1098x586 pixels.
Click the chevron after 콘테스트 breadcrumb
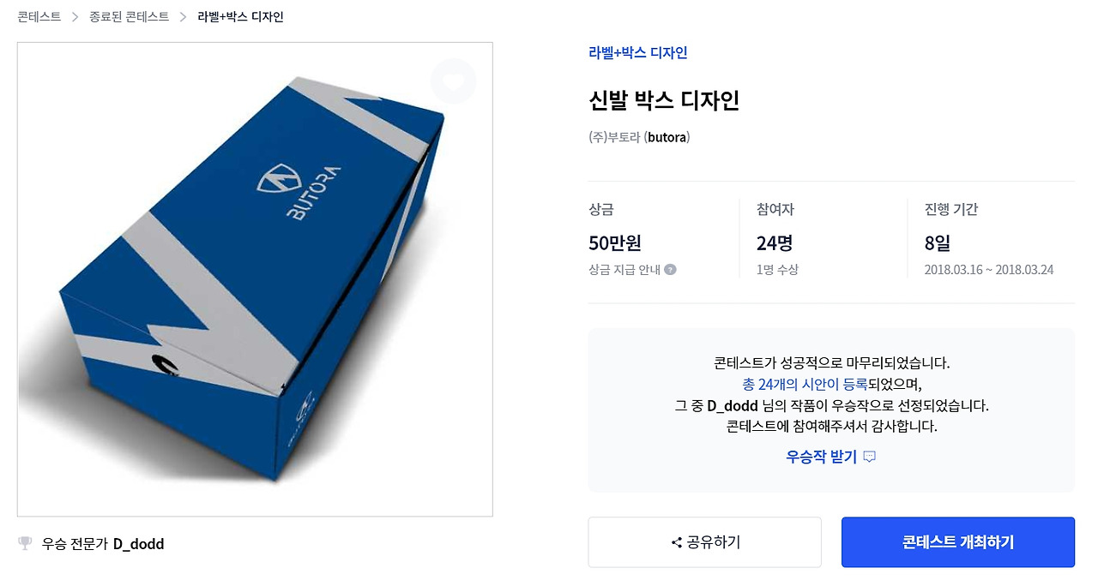[x=75, y=17]
